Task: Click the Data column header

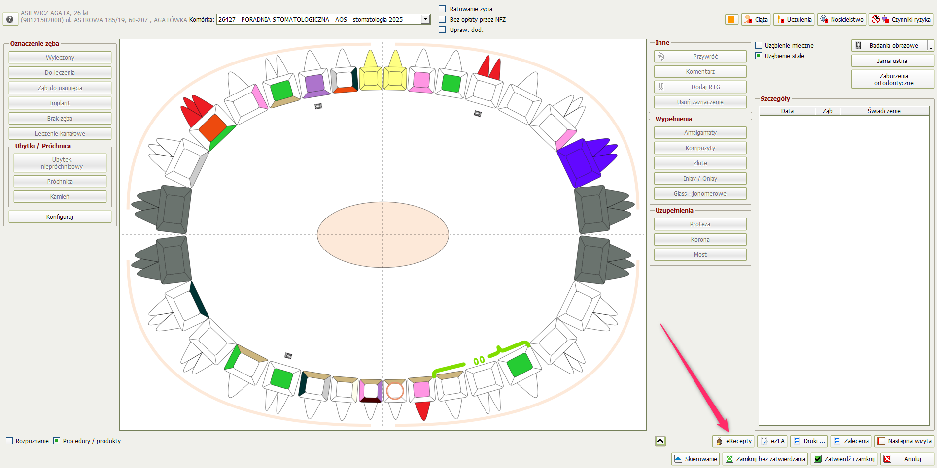Action: [787, 111]
